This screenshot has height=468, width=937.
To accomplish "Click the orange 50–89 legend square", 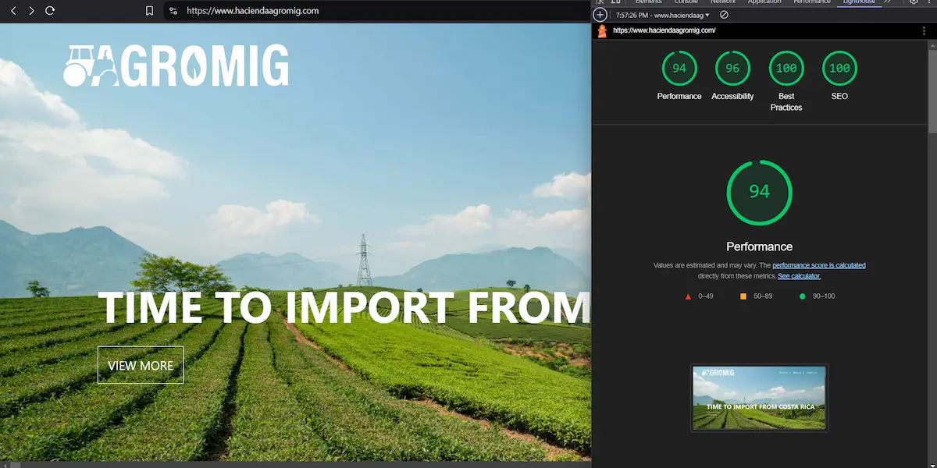I will click(743, 296).
